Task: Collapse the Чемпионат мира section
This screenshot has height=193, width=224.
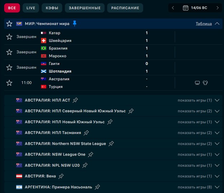Action: pos(217,24)
